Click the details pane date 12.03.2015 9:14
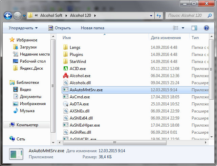The height and width of the screenshot is (166, 217). point(112,151)
